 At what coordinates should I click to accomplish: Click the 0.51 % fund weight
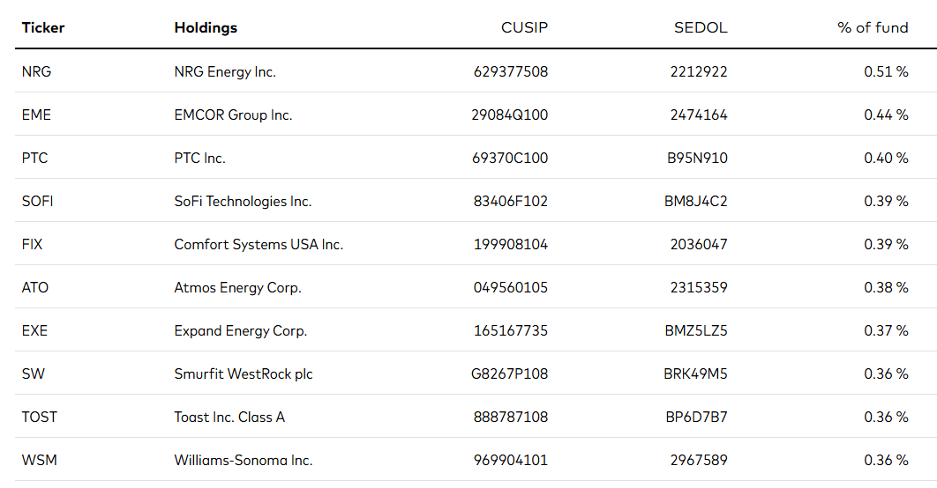click(886, 71)
